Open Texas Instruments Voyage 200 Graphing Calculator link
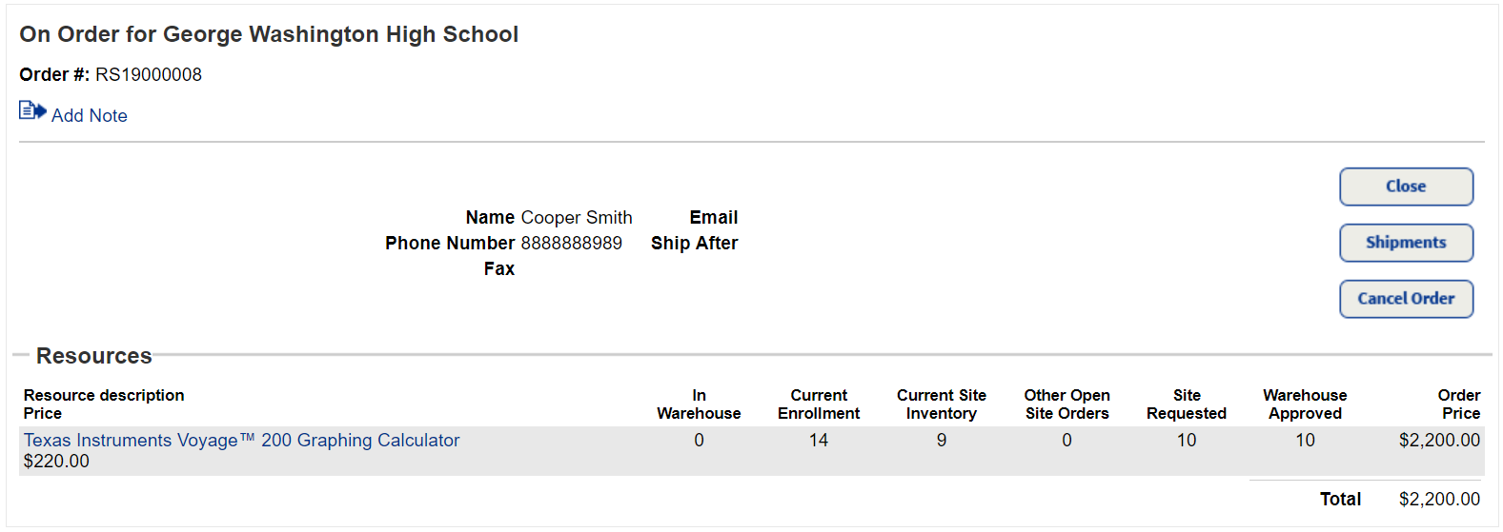Image resolution: width=1503 pixels, height=532 pixels. pos(241,441)
